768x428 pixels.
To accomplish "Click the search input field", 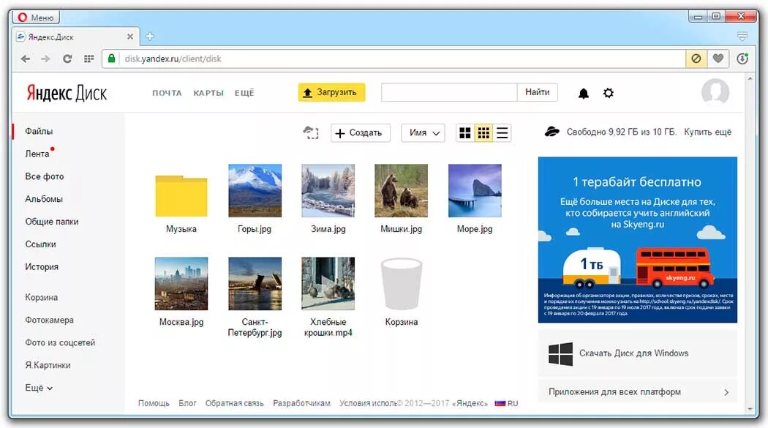I will 449,92.
